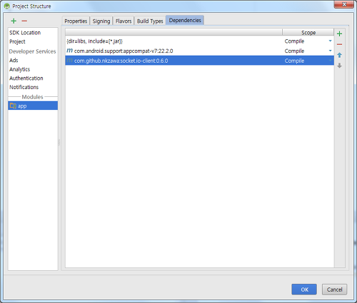This screenshot has width=357, height=303.
Task: Open the Authentication developer service
Action: pos(26,78)
